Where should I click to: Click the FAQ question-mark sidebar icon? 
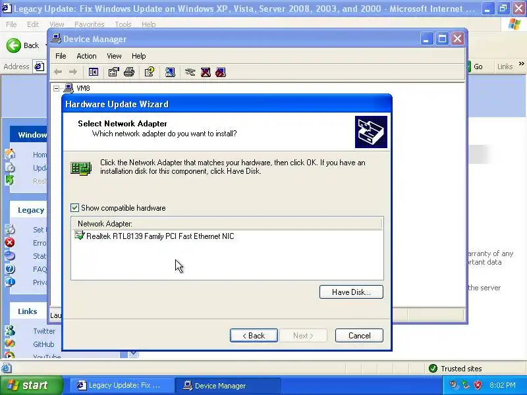[x=10, y=269]
